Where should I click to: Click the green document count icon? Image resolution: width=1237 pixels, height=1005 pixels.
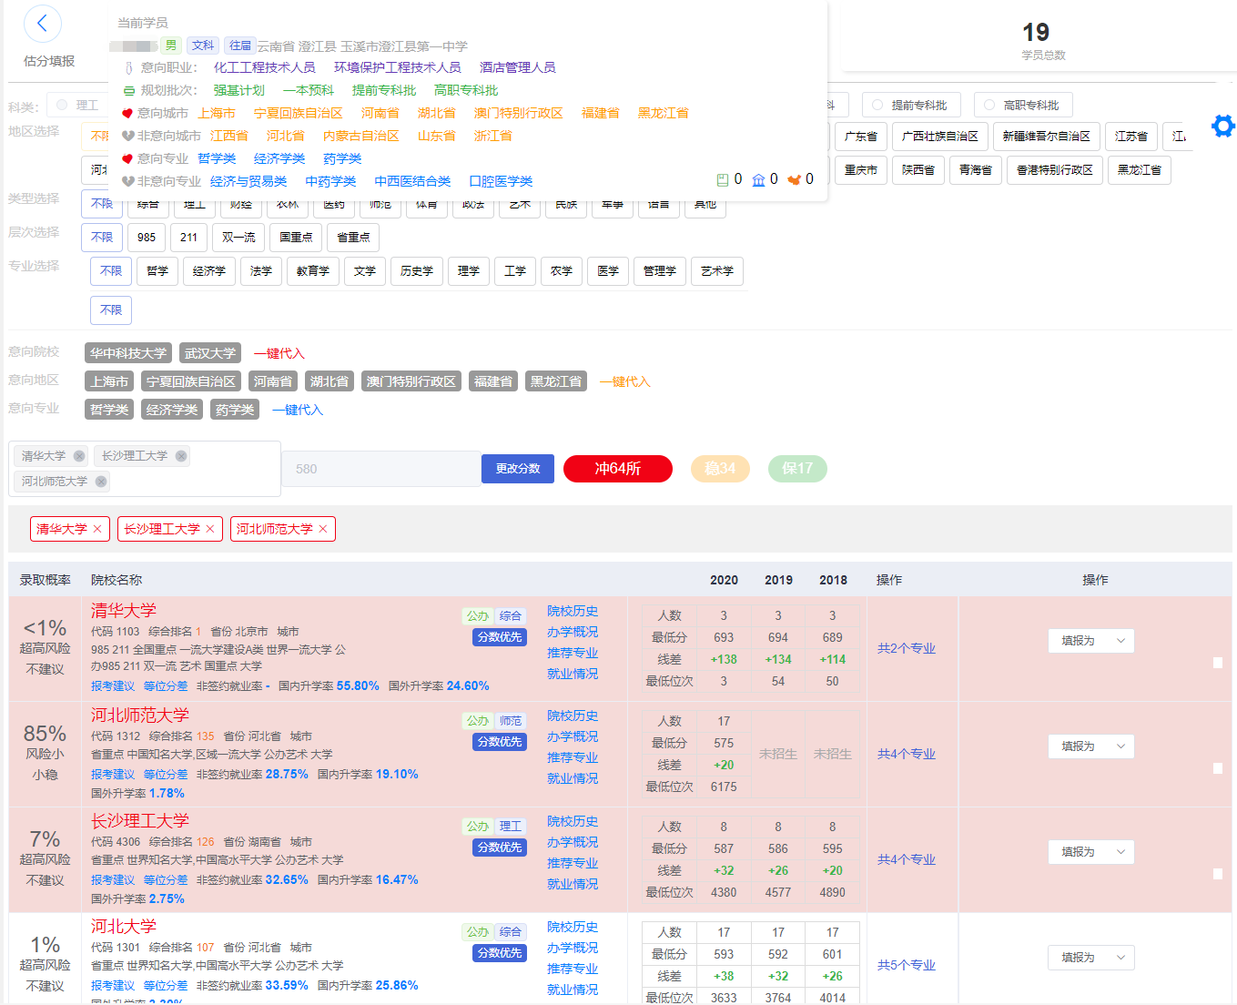(x=723, y=179)
